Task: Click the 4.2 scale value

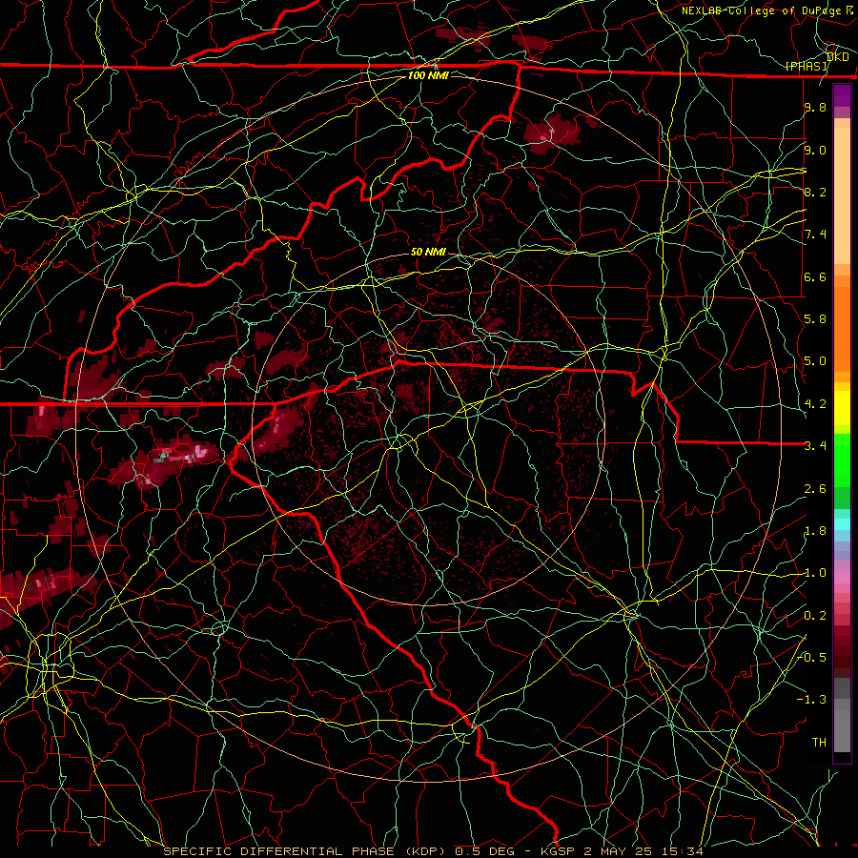Action: coord(815,404)
